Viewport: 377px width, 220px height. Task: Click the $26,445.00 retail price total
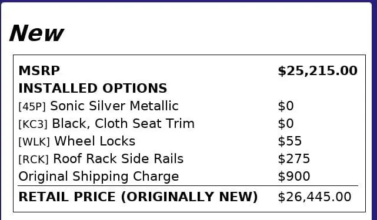(315, 197)
